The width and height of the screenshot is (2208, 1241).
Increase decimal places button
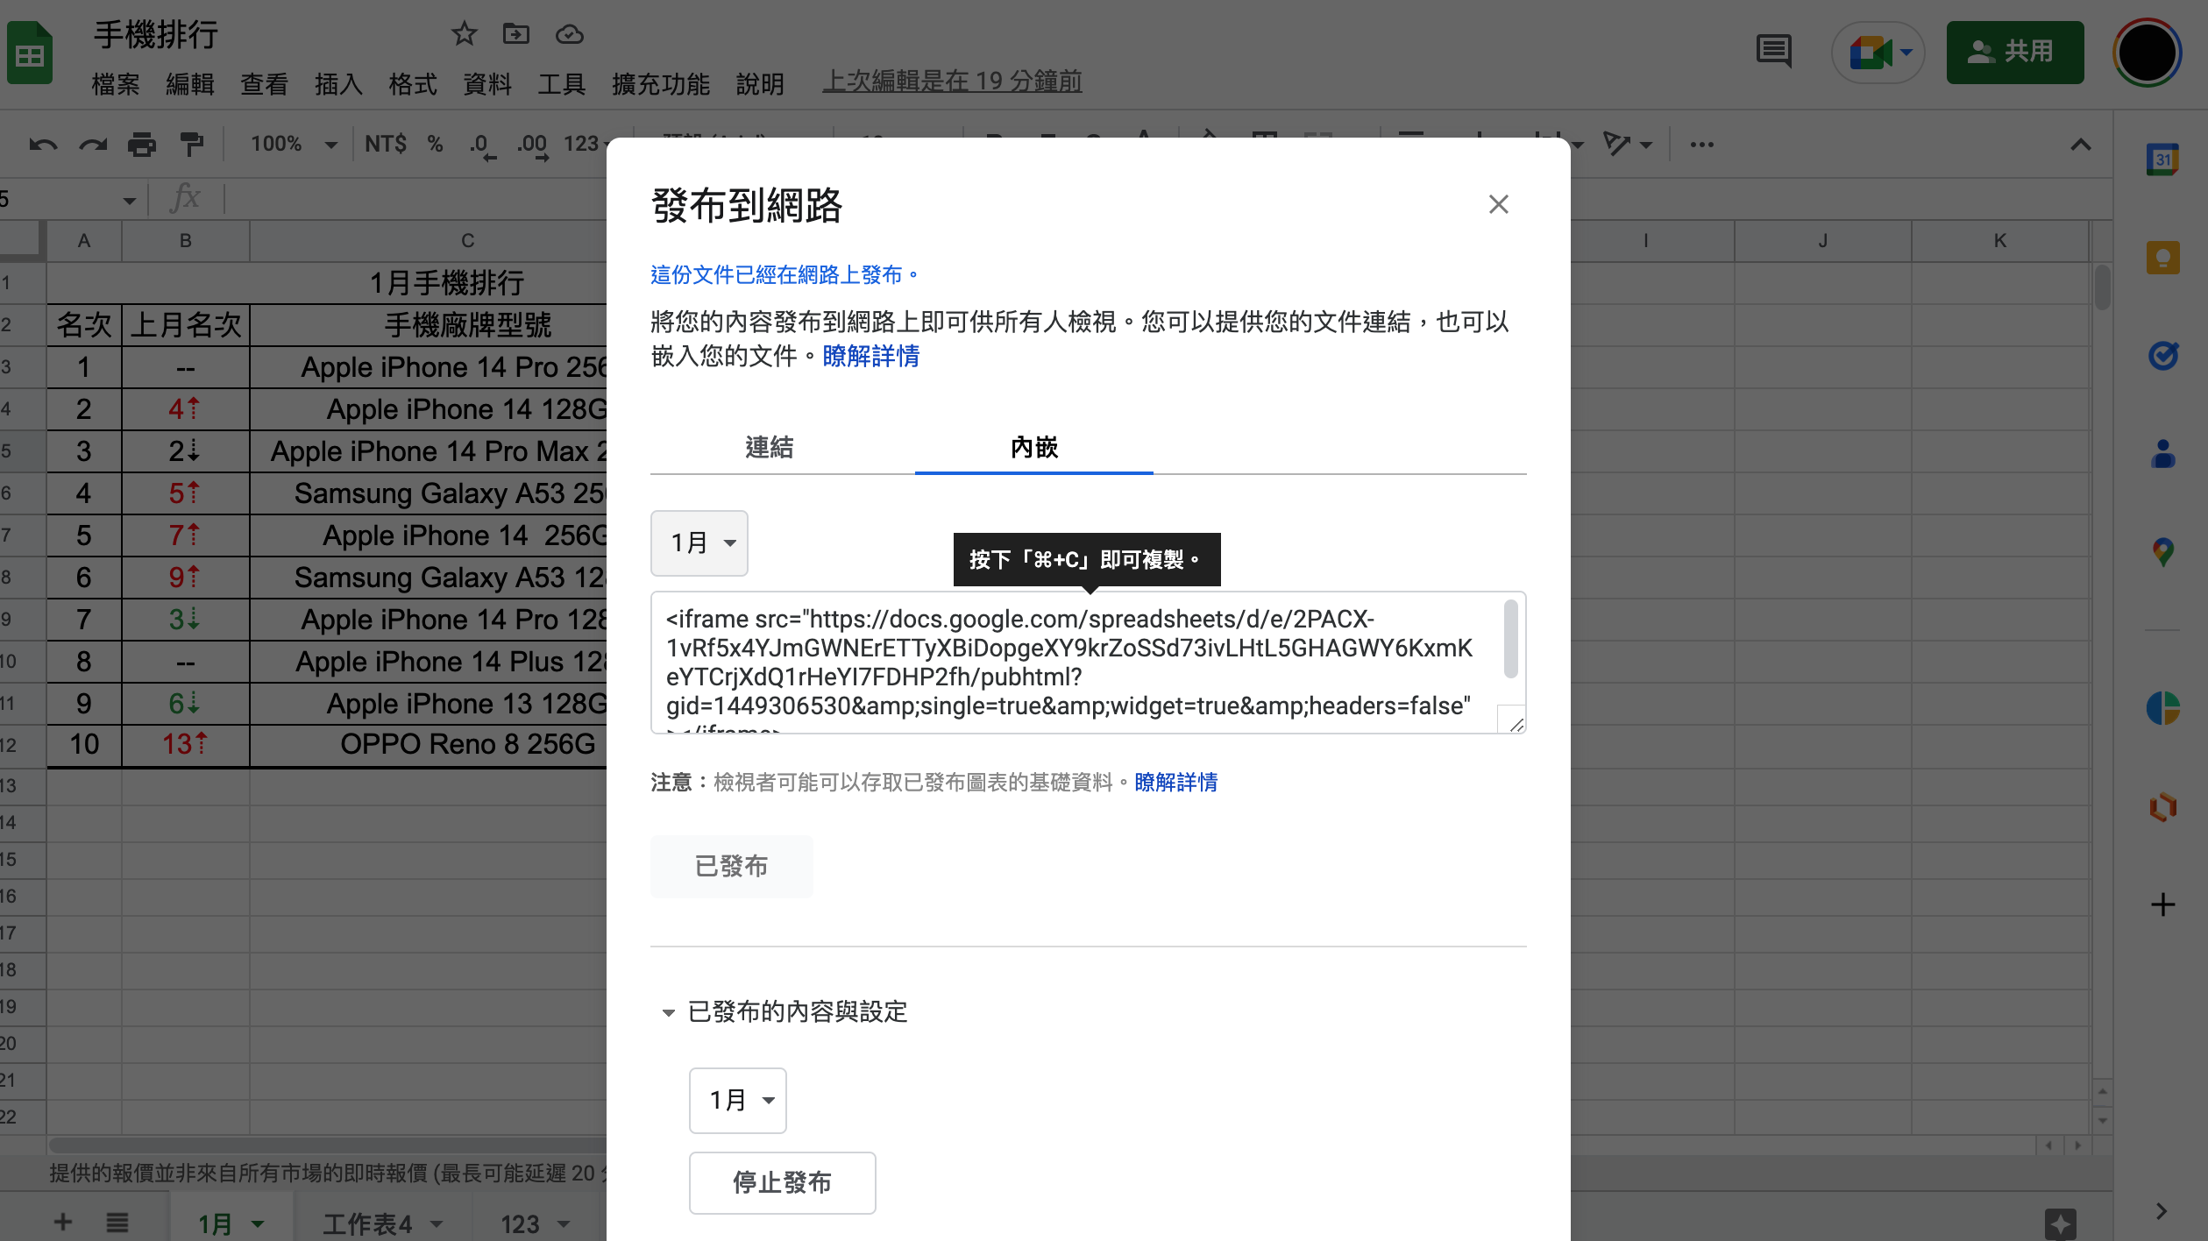click(532, 145)
